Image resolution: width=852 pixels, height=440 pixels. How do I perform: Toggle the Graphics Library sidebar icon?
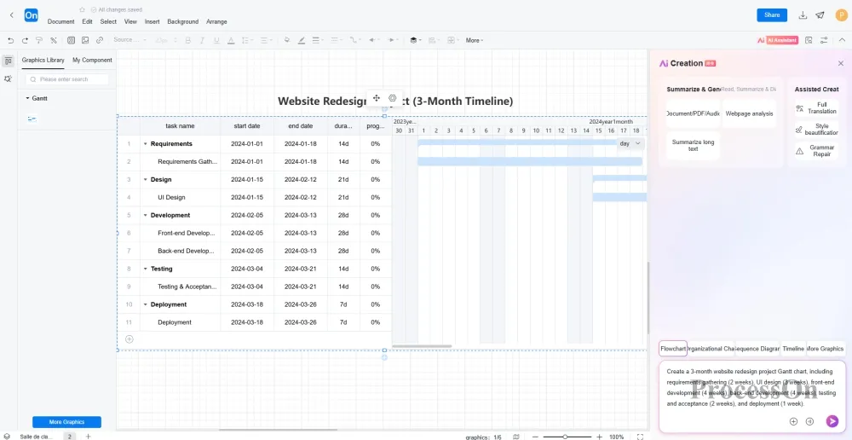pos(8,61)
